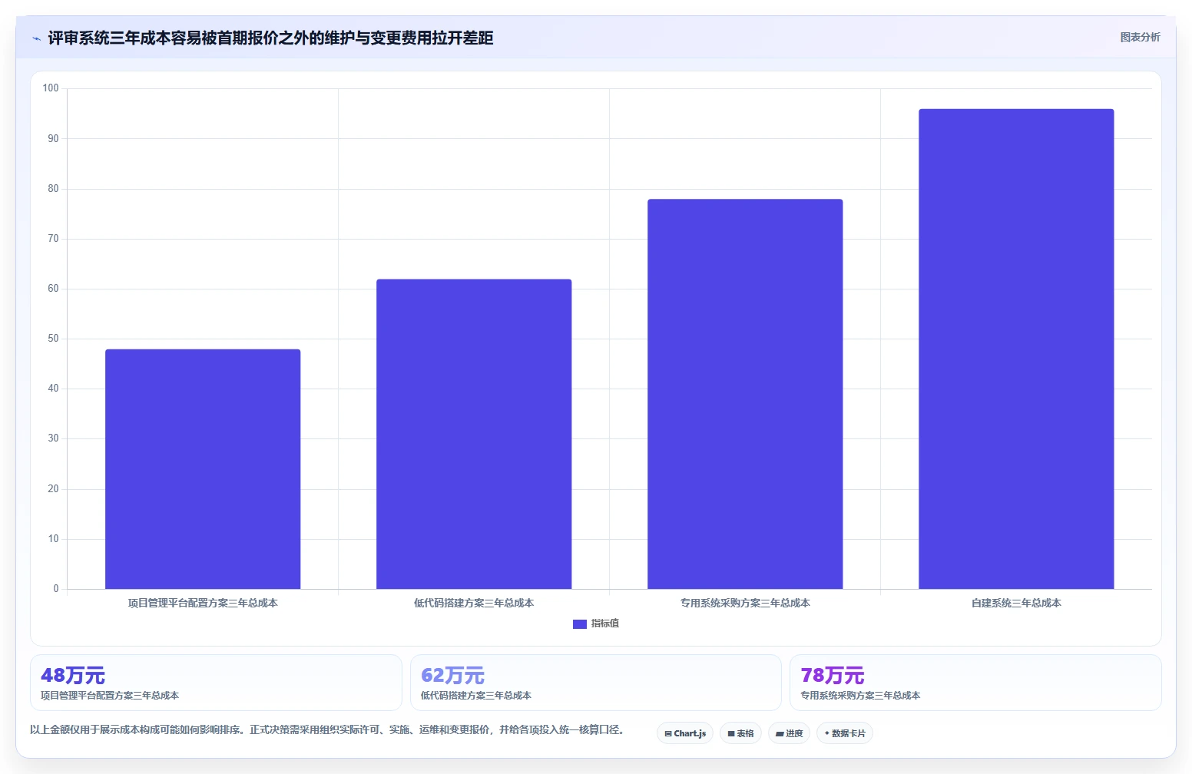Click the axis label 低代码搭建方案三年总成本
Screen dimensions: 1192x774
(x=474, y=603)
